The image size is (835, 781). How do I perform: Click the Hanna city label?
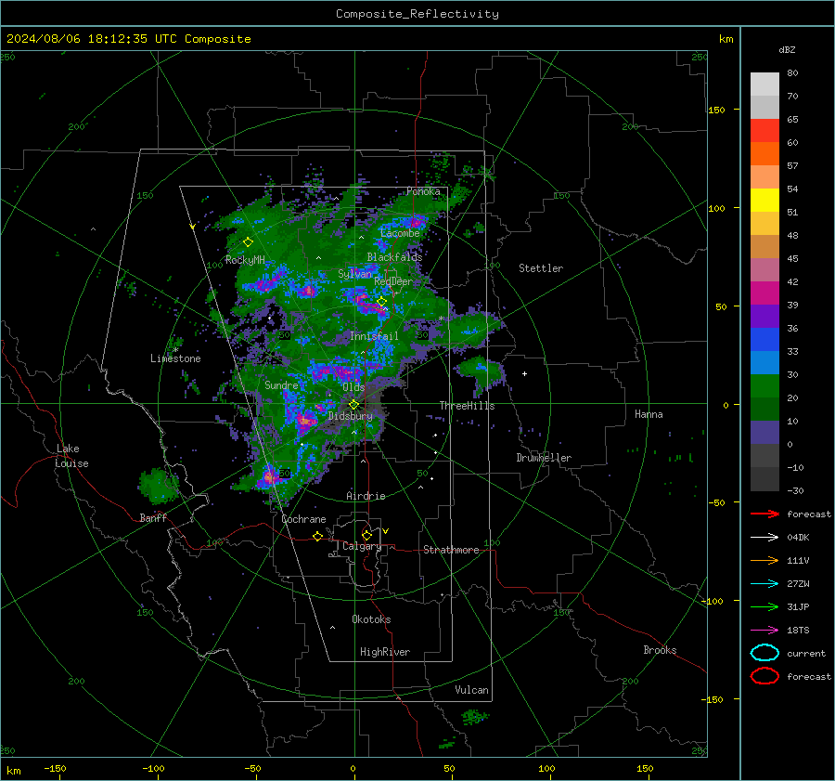649,414
